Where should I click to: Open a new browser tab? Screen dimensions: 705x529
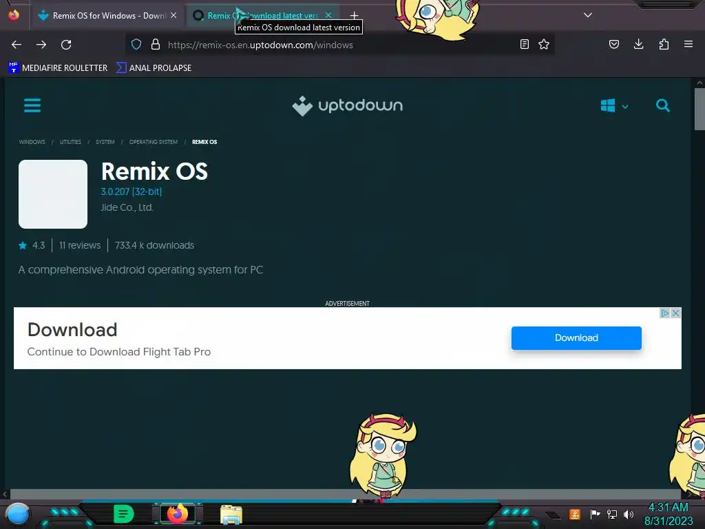(x=355, y=16)
